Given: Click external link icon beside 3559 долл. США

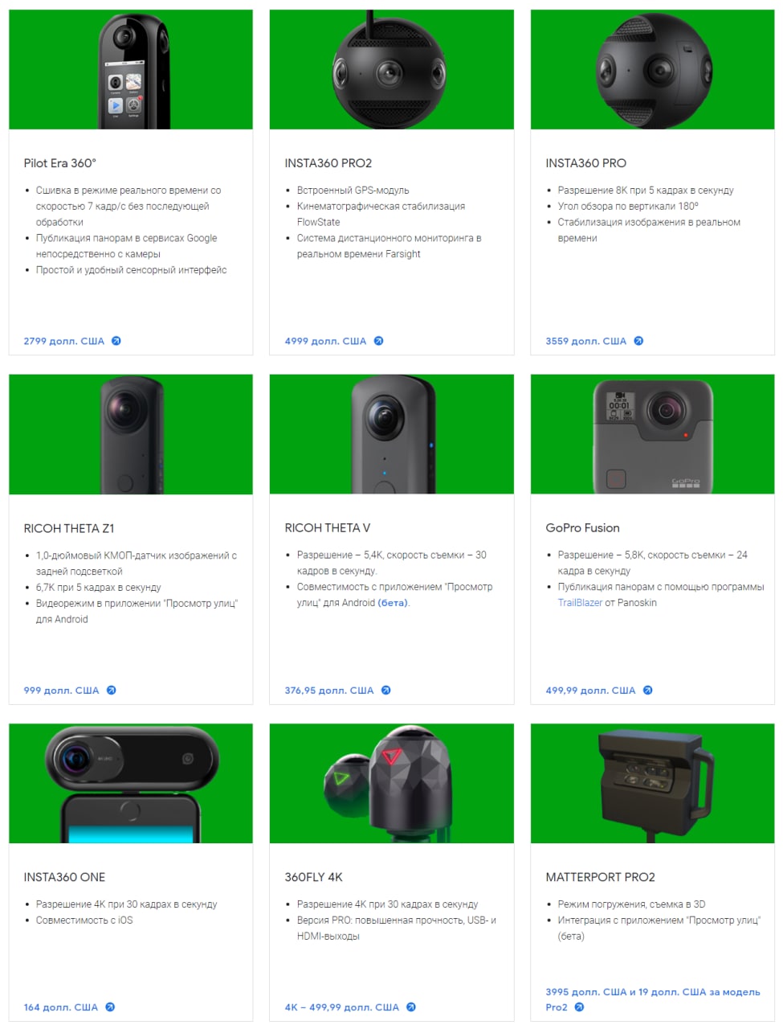Looking at the screenshot, I should 638,341.
